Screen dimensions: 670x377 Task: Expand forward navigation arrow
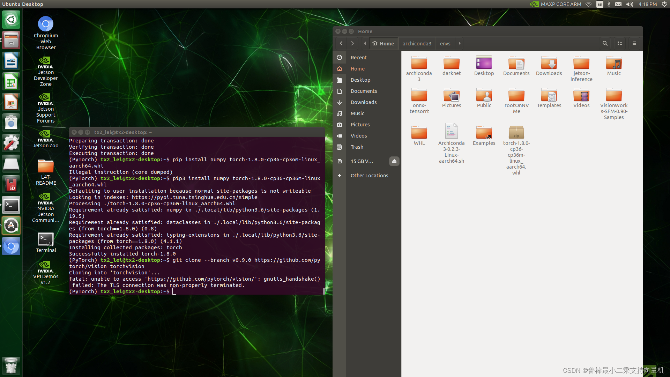352,43
